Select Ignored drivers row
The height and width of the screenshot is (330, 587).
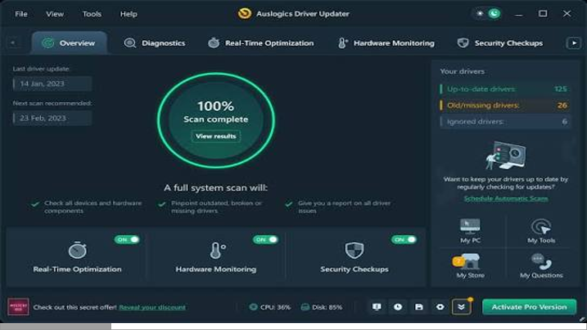(x=506, y=121)
